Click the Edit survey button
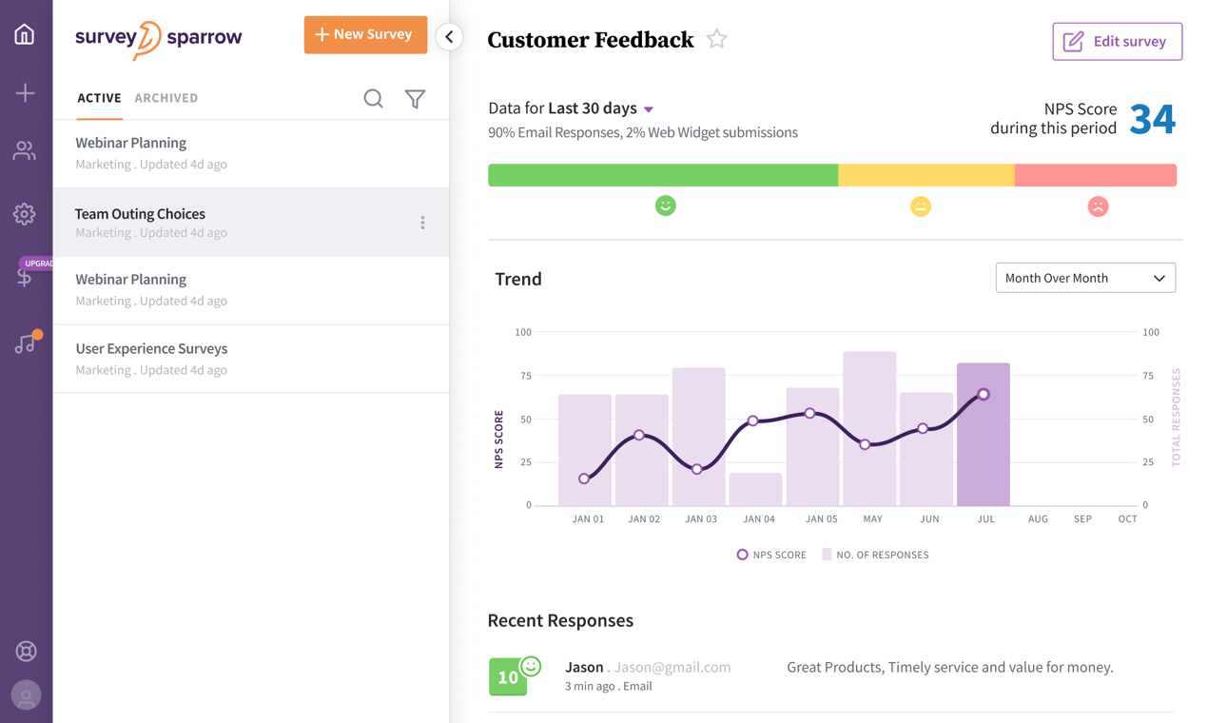This screenshot has height=723, width=1208. point(1117,41)
